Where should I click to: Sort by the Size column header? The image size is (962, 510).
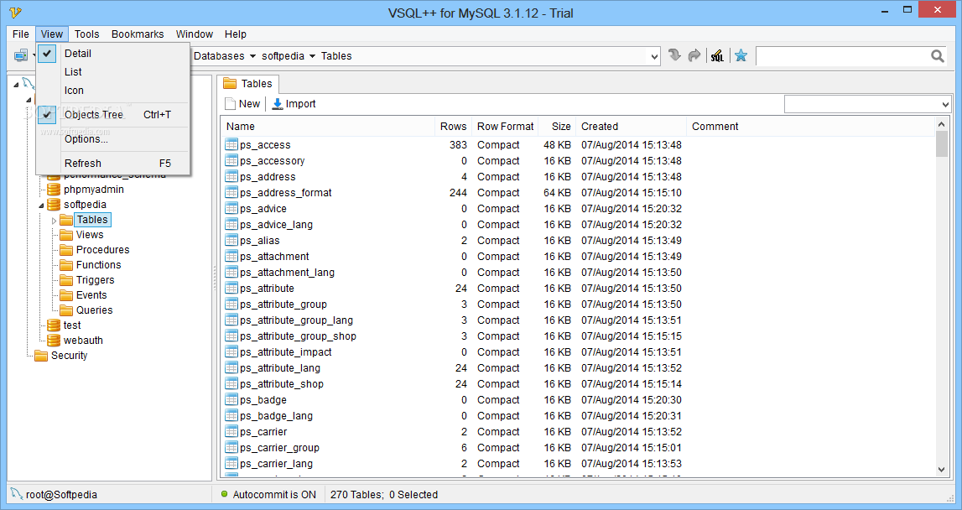(x=557, y=127)
